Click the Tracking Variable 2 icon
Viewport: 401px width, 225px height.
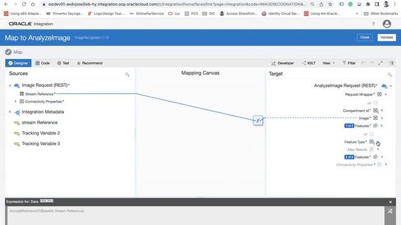pyautogui.click(x=17, y=133)
